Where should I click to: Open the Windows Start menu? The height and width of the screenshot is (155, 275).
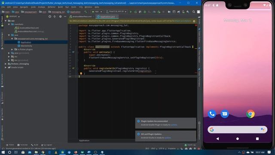[x=3, y=152]
